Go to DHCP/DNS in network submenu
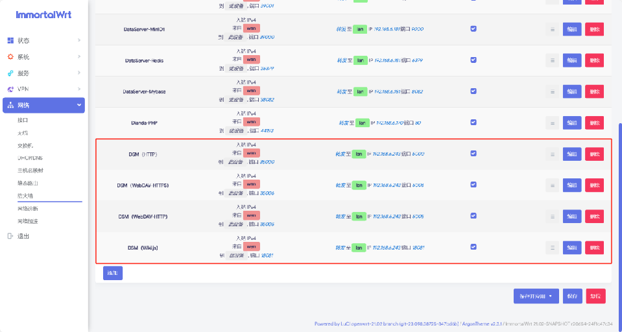Image resolution: width=622 pixels, height=332 pixels. [x=29, y=158]
